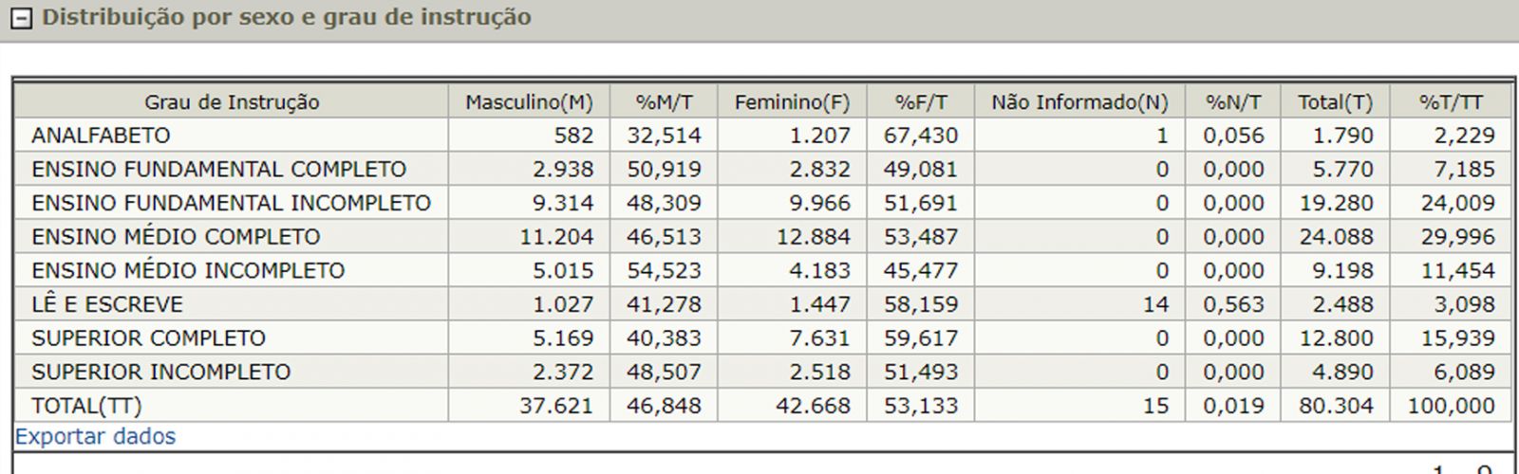Click the Grau de Instrução column header
Screen dimensions: 1519x474
pos(232,102)
